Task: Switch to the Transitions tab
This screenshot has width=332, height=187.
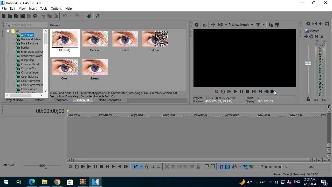Action: (61, 100)
